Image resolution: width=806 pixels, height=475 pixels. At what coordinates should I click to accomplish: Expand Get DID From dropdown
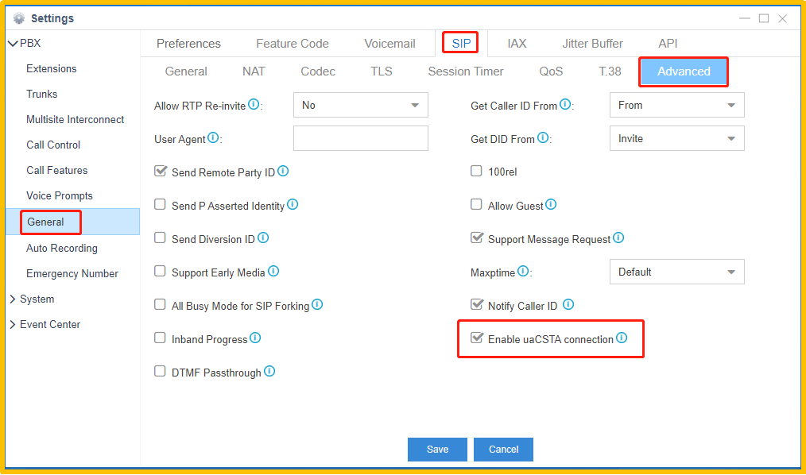[x=677, y=139]
